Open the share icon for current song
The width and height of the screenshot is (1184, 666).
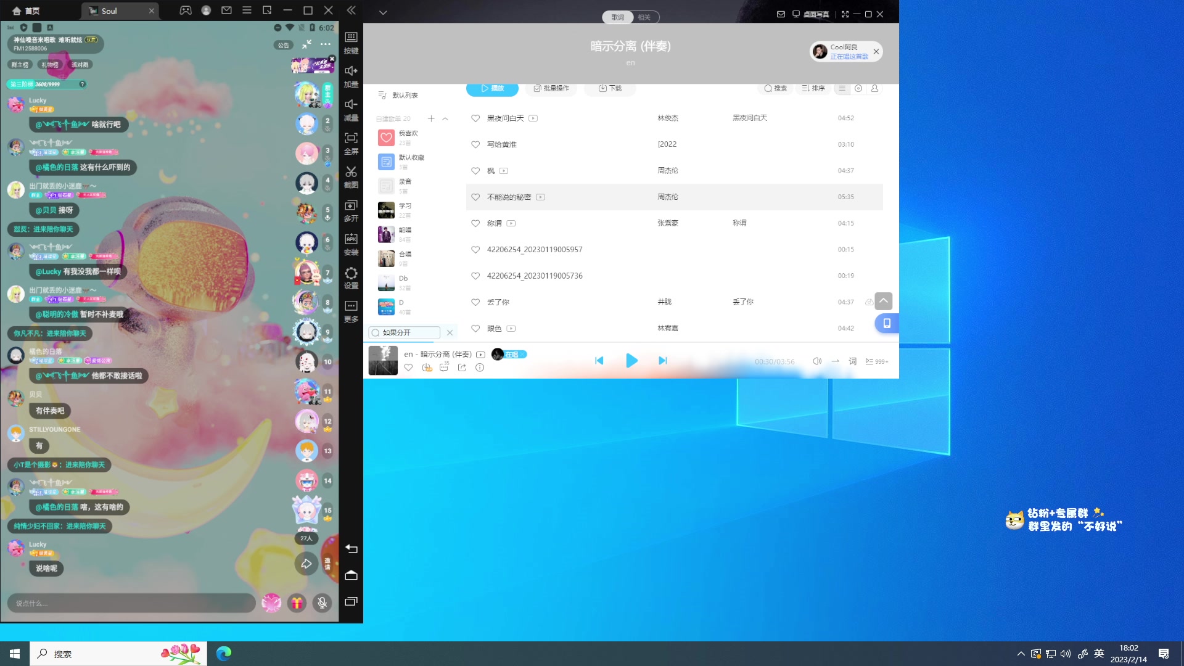[462, 368]
